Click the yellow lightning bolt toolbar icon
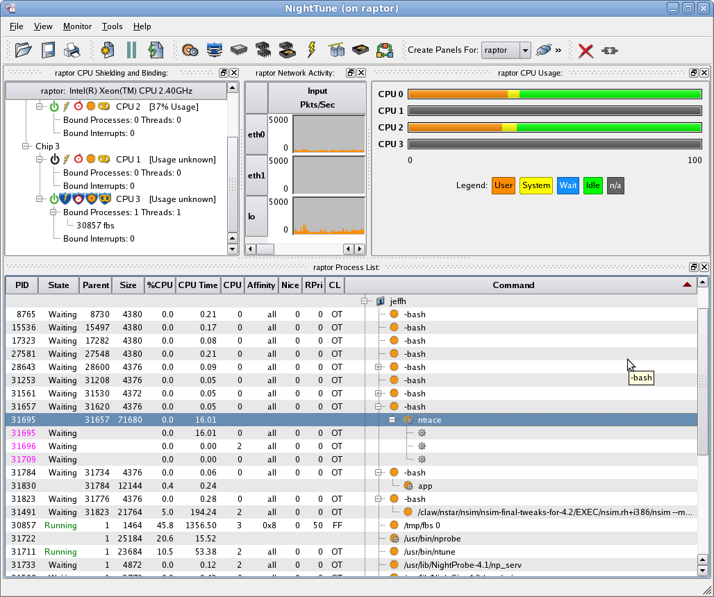The image size is (714, 597). coord(311,50)
